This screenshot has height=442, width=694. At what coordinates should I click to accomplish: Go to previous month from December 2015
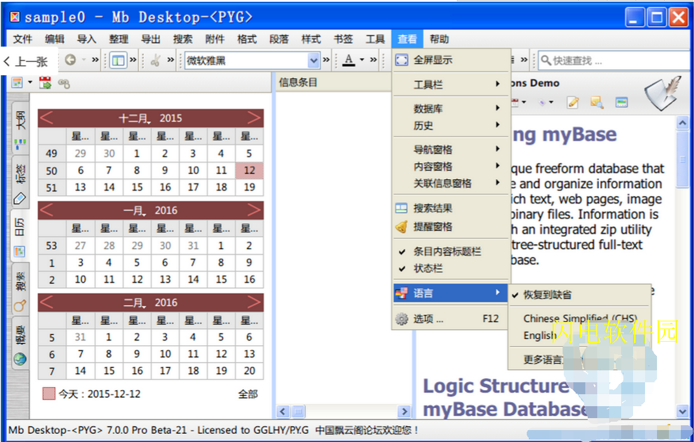47,118
